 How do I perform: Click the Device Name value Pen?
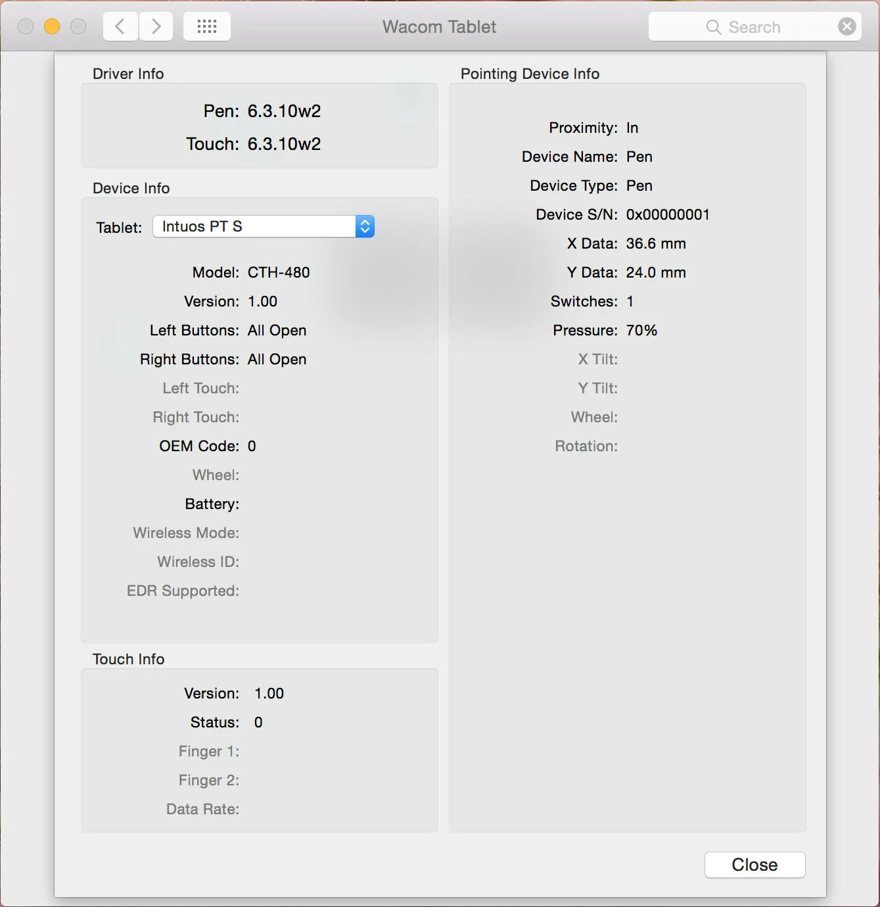639,157
